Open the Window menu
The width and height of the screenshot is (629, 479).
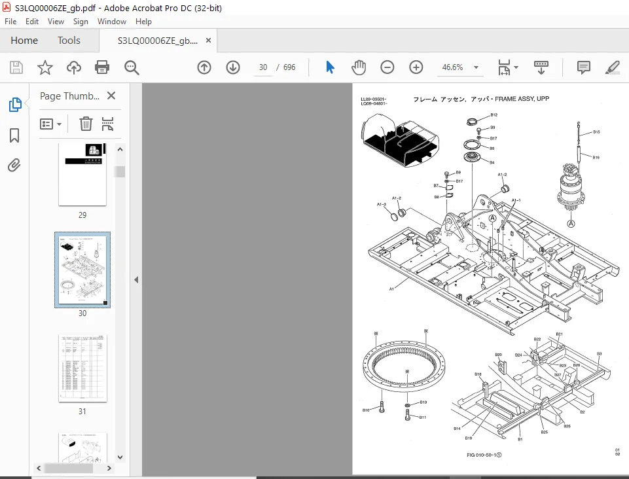pyautogui.click(x=112, y=21)
